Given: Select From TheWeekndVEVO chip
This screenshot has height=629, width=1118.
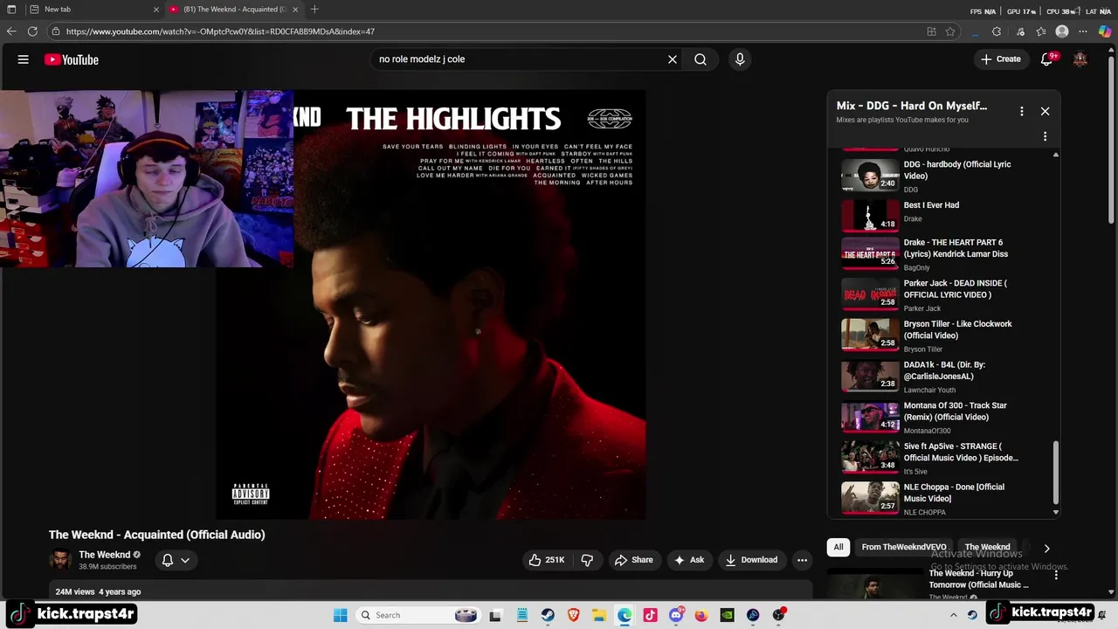Looking at the screenshot, I should (x=903, y=547).
